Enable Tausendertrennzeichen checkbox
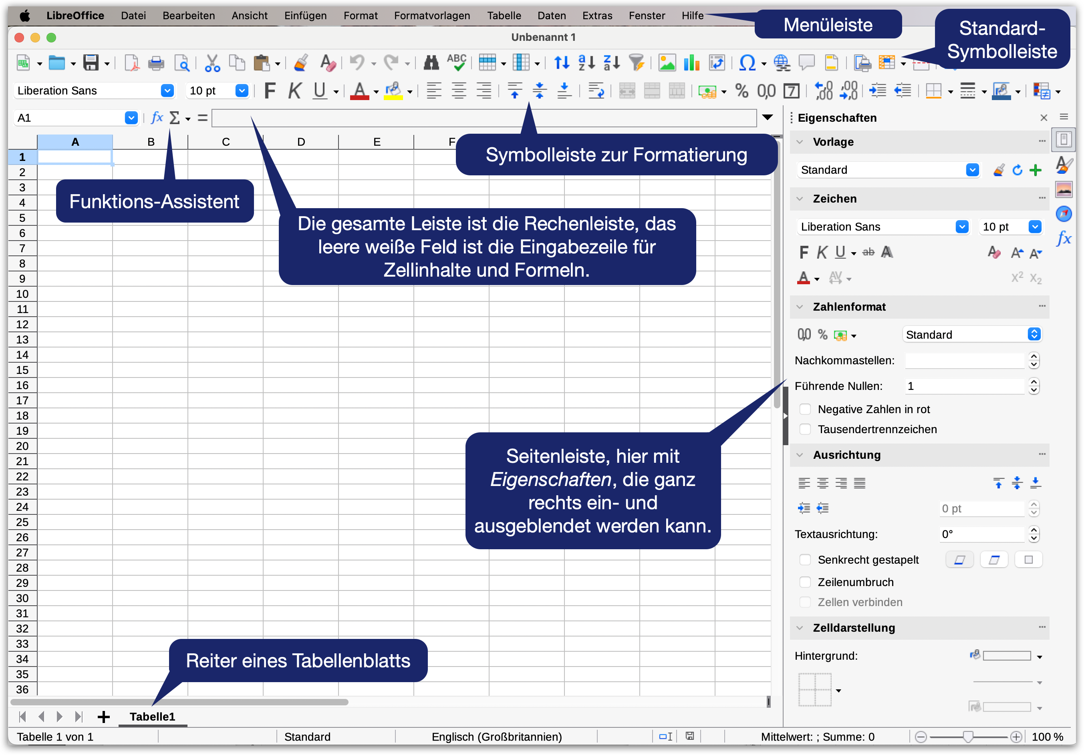This screenshot has width=1084, height=755. [805, 429]
